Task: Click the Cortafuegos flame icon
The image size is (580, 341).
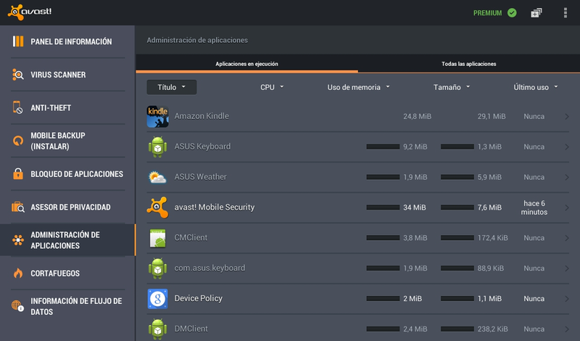Action: [17, 274]
